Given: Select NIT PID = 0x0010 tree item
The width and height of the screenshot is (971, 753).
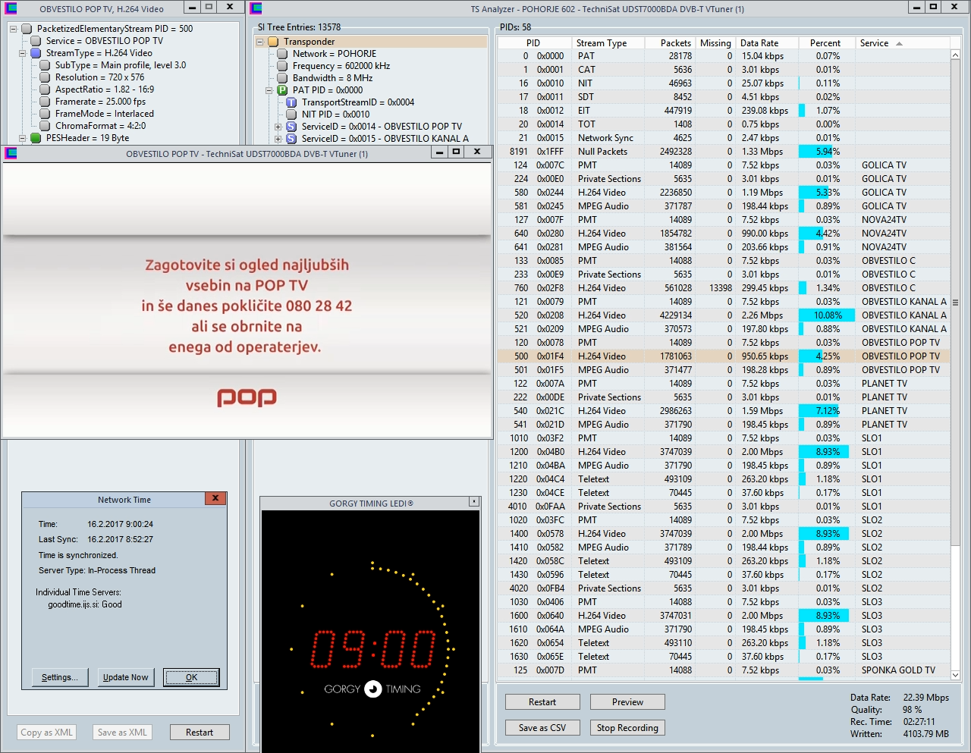Looking at the screenshot, I should point(336,115).
